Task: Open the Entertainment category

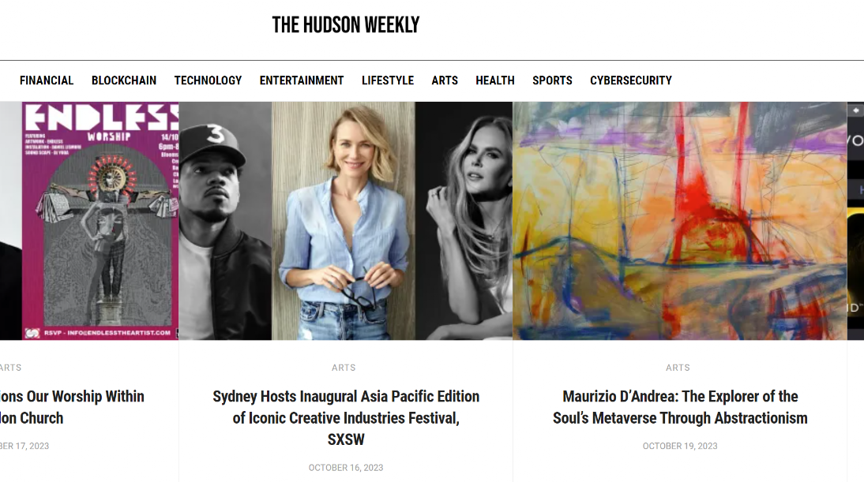Action: pos(302,80)
